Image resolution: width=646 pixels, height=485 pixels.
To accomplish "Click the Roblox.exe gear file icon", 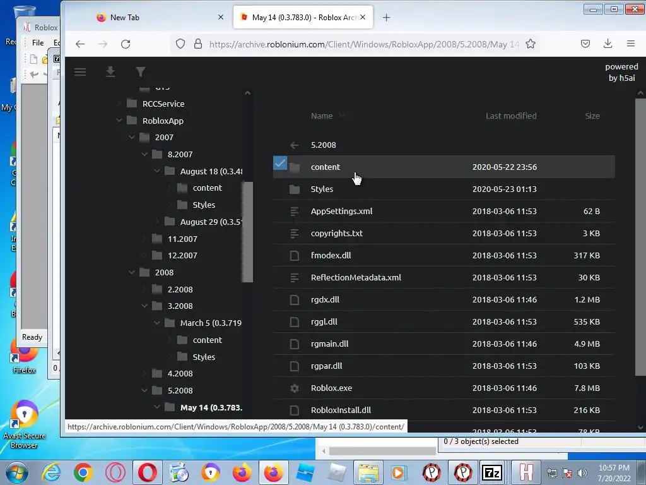I will 294,388.
